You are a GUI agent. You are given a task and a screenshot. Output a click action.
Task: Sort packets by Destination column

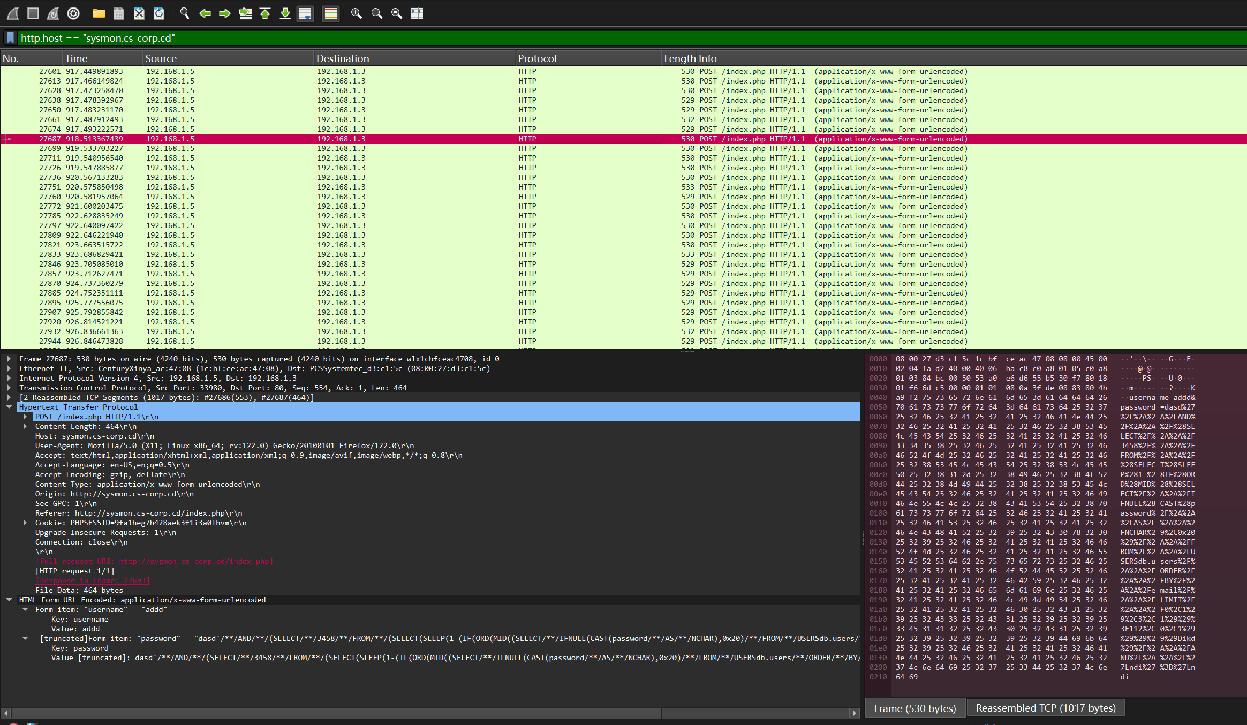tap(414, 58)
